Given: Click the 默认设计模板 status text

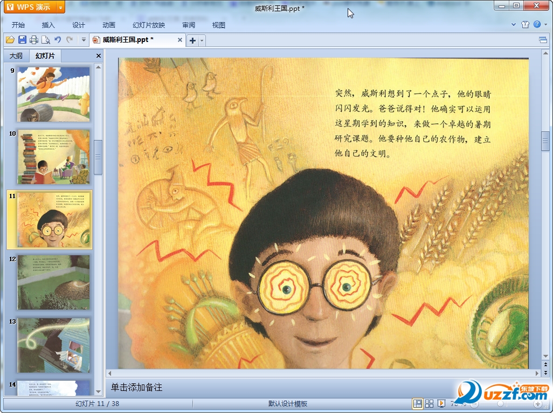Looking at the screenshot, I should 288,404.
